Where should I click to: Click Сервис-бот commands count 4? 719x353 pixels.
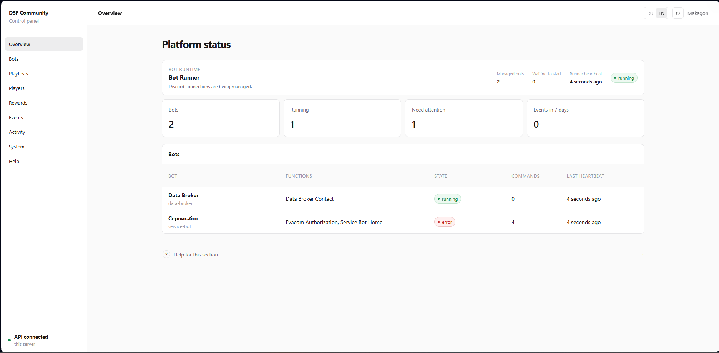[x=513, y=222]
